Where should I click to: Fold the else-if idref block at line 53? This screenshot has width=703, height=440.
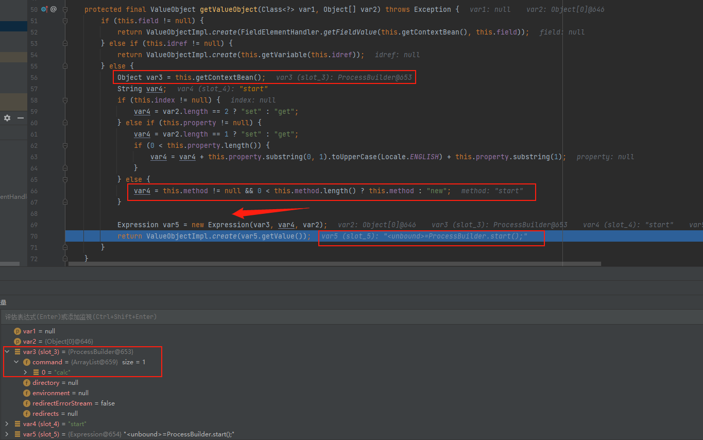[65, 43]
